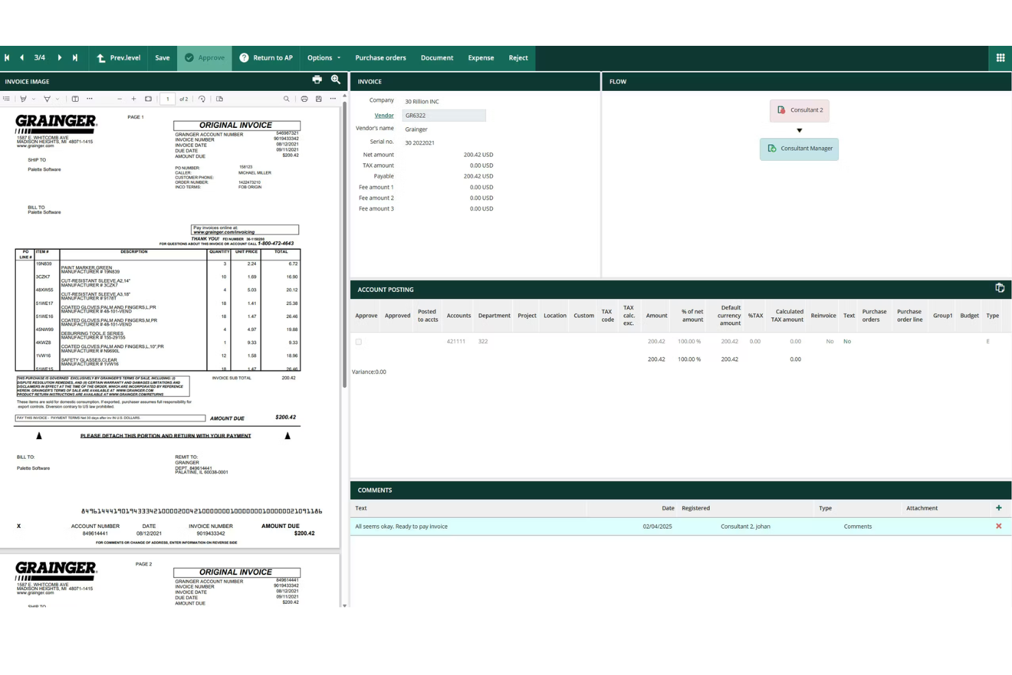Open the Expense section from the top bar
1012x675 pixels.
point(481,57)
